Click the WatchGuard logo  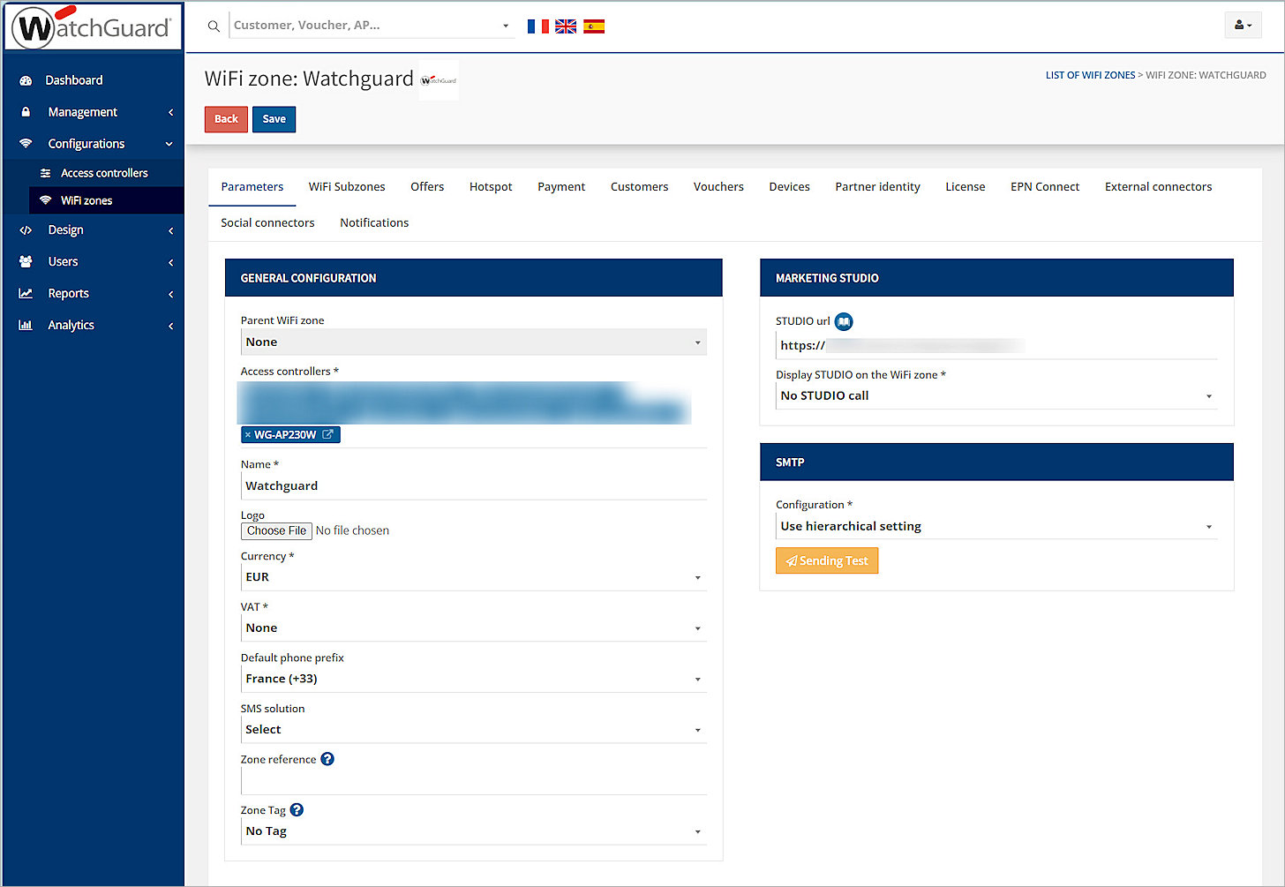pyautogui.click(x=93, y=26)
